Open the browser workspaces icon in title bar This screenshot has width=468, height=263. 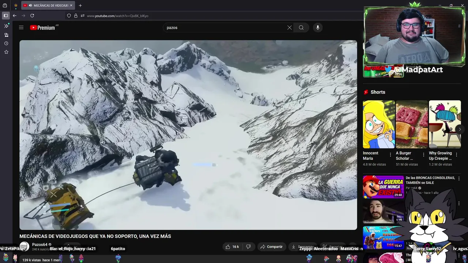[5, 5]
